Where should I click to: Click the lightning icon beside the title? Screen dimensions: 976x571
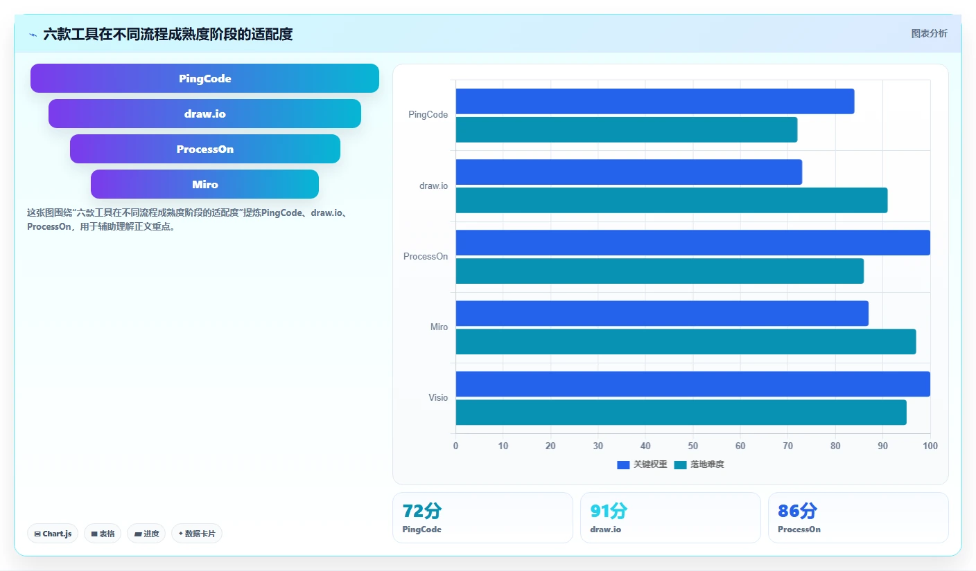[x=33, y=35]
